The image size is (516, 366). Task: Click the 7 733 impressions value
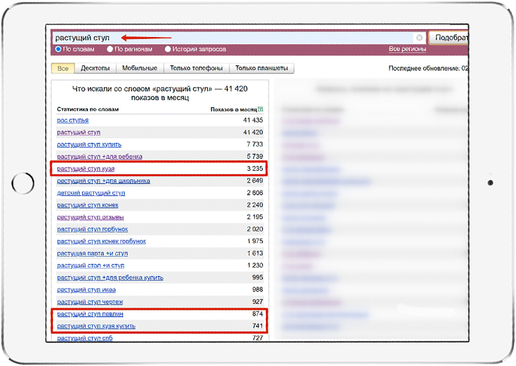[x=255, y=144]
